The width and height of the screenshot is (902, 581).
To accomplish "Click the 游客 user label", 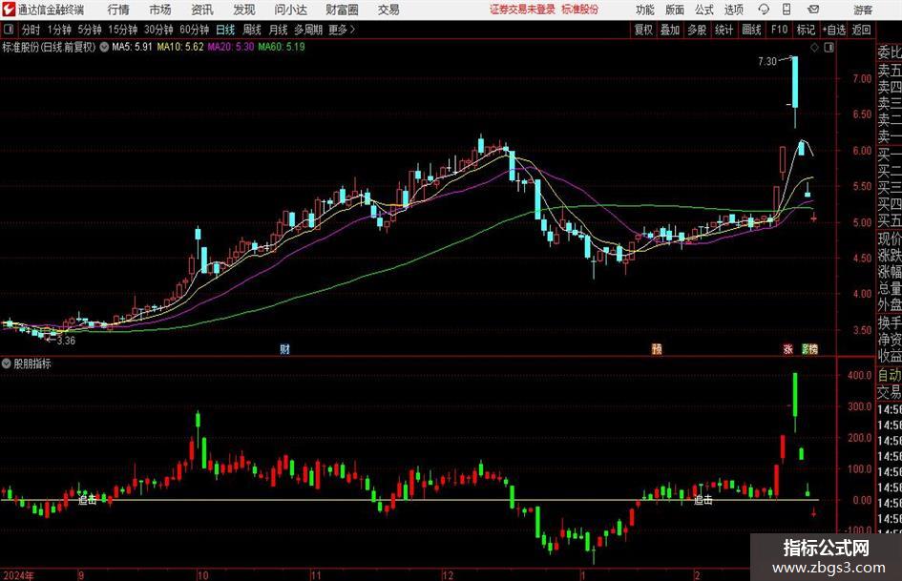I will click(863, 10).
